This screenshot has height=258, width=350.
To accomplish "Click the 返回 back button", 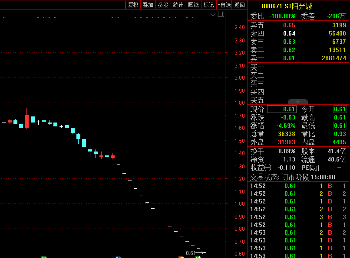I will pyautogui.click(x=240, y=5).
